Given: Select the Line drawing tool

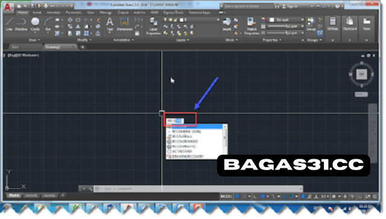Looking at the screenshot, I should (9, 24).
